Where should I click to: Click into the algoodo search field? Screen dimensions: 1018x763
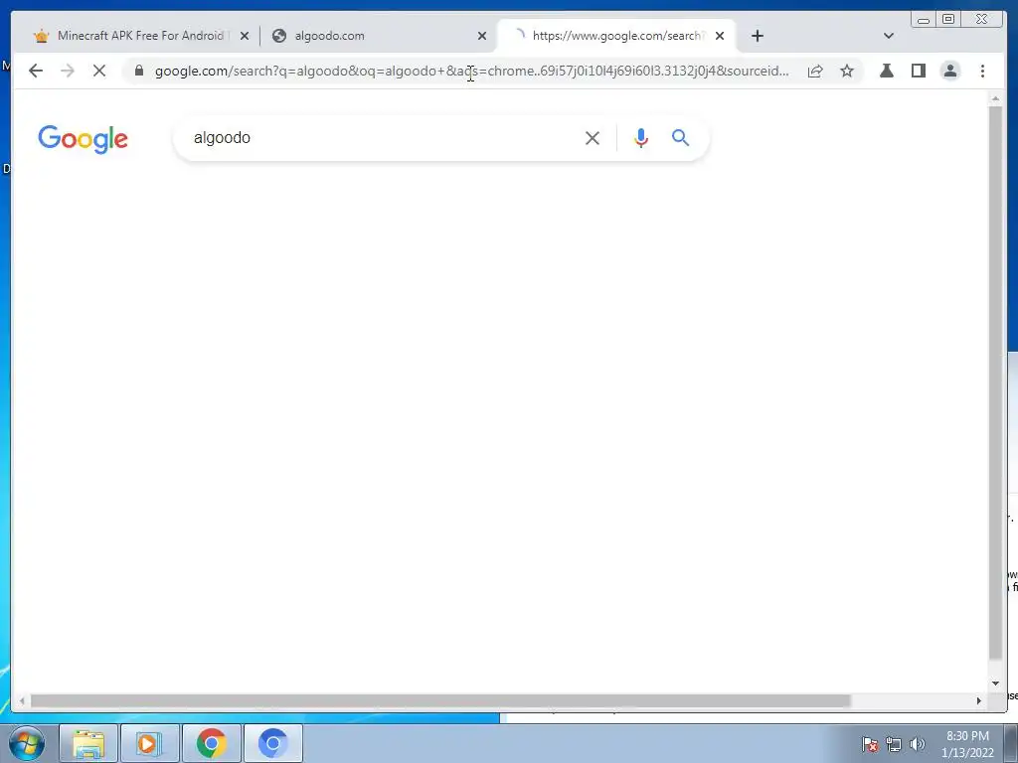pyautogui.click(x=383, y=138)
